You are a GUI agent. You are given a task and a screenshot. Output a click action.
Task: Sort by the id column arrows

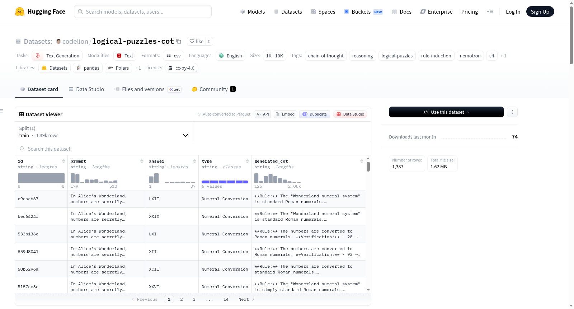coord(63,161)
